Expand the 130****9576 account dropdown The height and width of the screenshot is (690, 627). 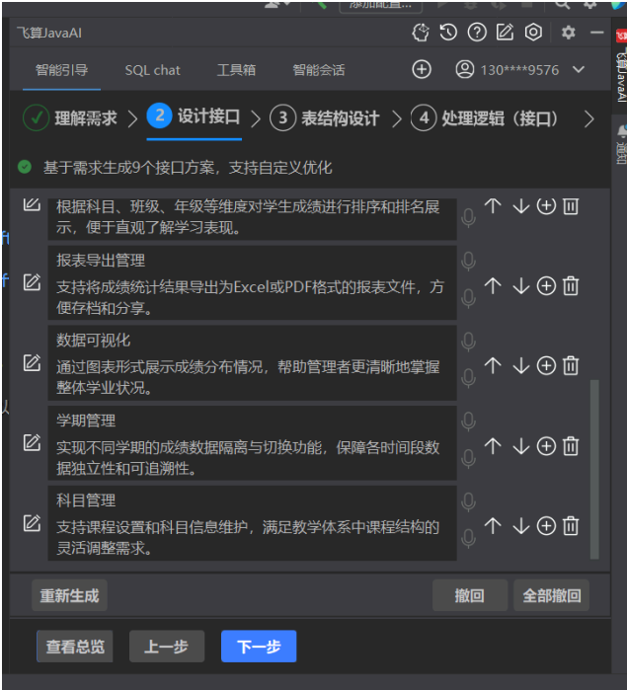tap(579, 69)
